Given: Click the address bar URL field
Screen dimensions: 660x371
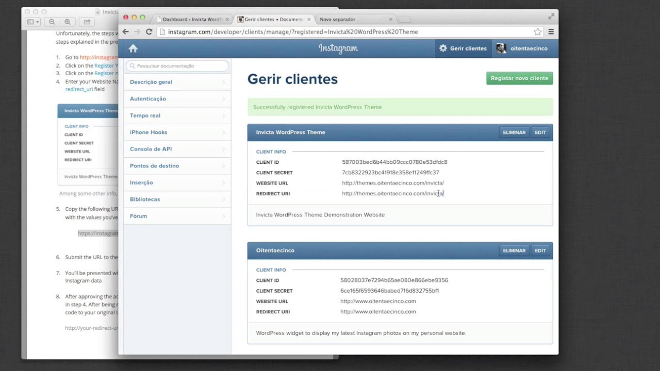Looking at the screenshot, I should click(x=351, y=32).
